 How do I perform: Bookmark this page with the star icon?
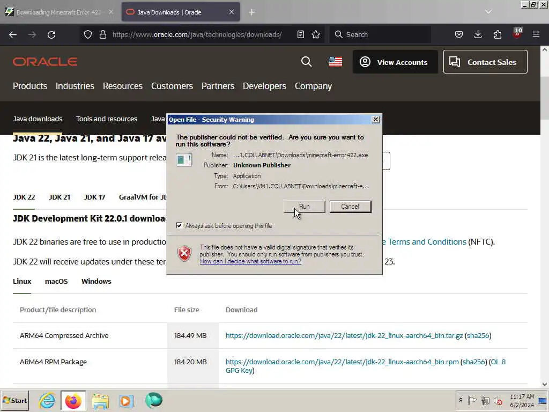click(316, 34)
